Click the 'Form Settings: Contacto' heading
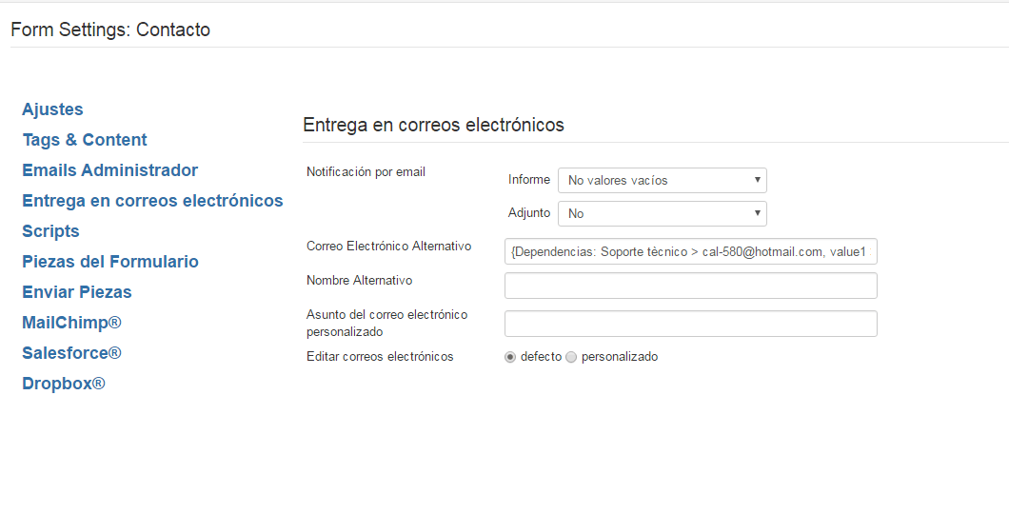This screenshot has height=514, width=1009. [x=110, y=30]
